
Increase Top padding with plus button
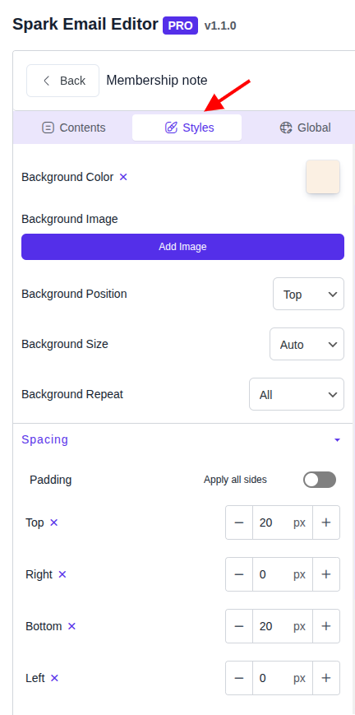click(326, 522)
